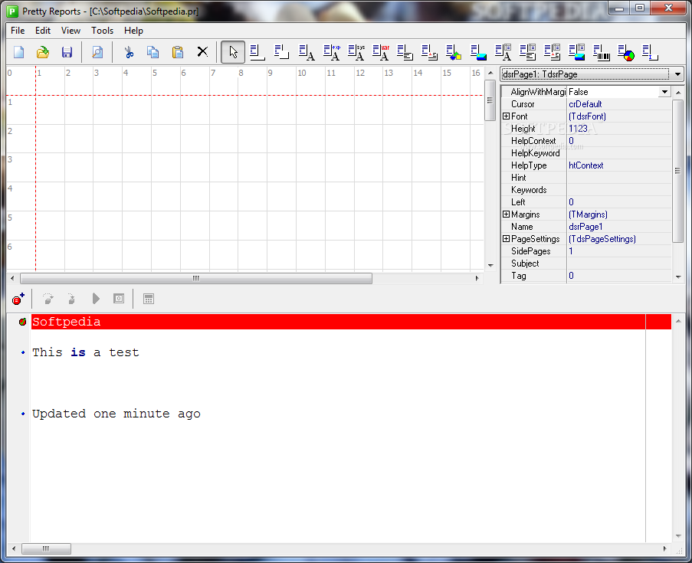Select the Cursor property row
692x563 pixels.
pos(586,104)
